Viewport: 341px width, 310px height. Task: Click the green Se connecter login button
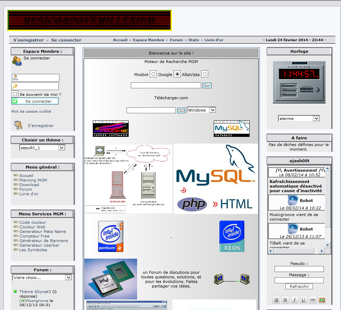click(35, 101)
